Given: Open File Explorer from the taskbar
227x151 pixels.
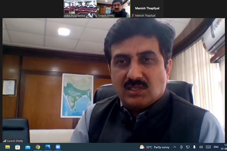Looking at the screenshot, I should tap(8, 147).
